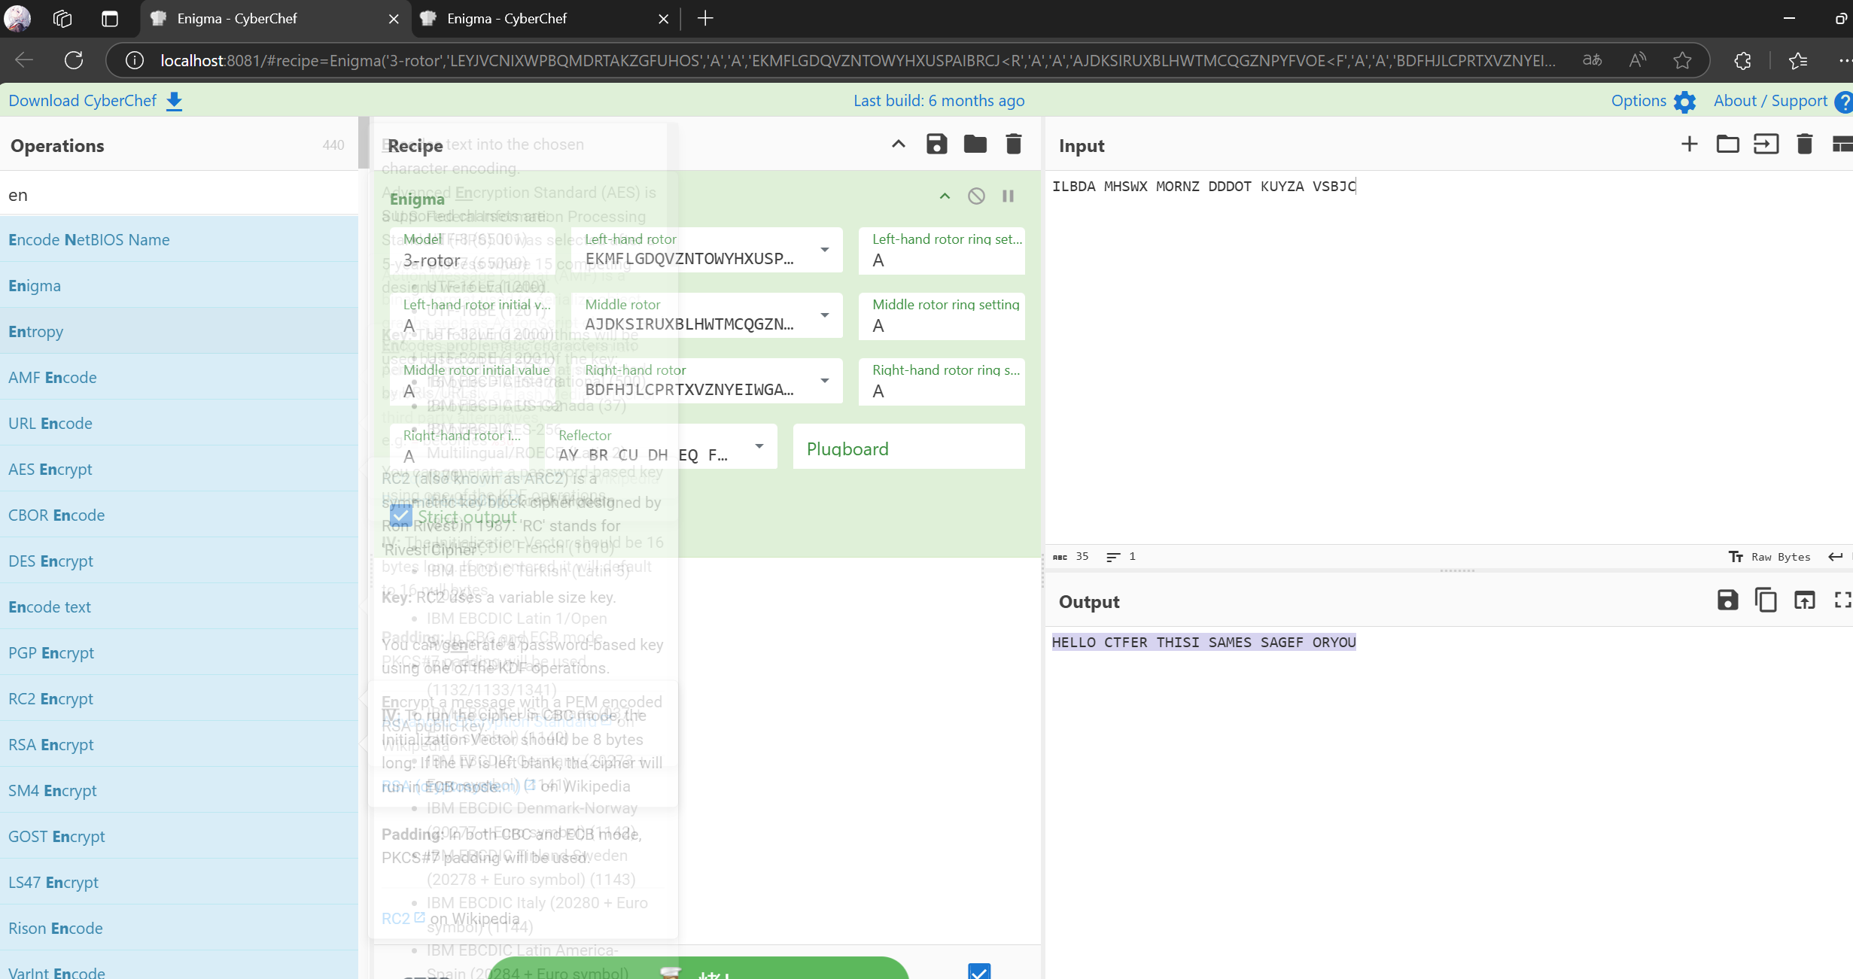Image resolution: width=1853 pixels, height=979 pixels.
Task: Copy raw output to clipboard
Action: pyautogui.click(x=1766, y=600)
